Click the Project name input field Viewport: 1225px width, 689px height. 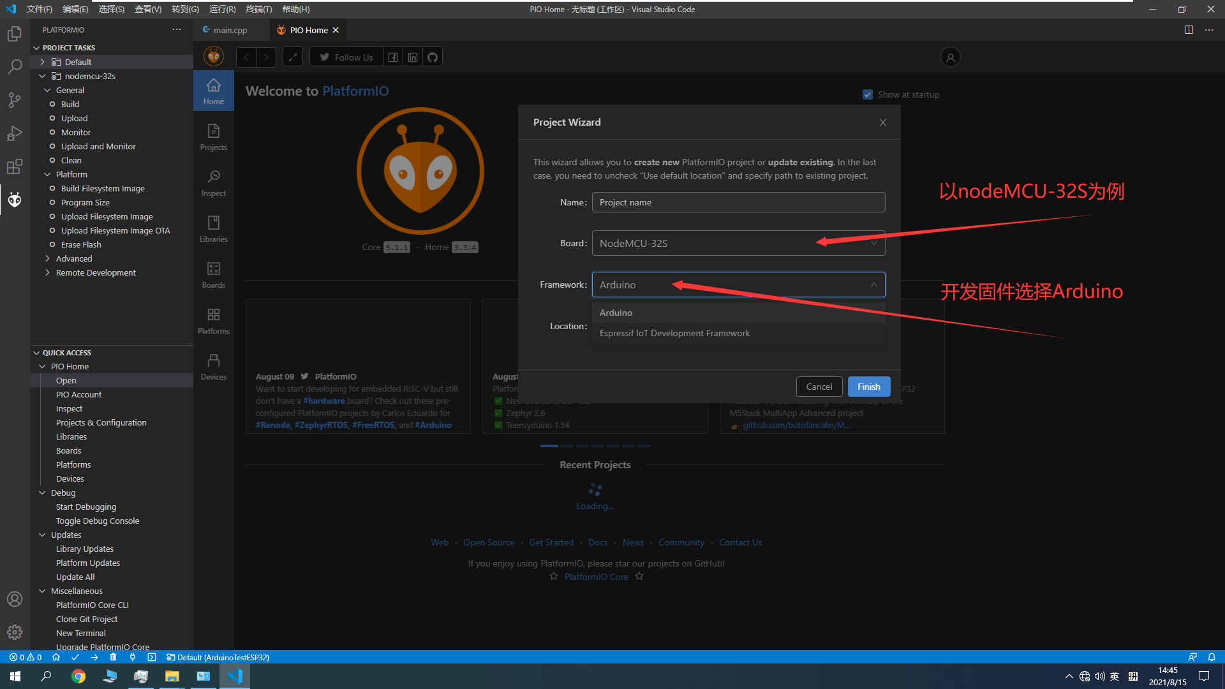[738, 202]
